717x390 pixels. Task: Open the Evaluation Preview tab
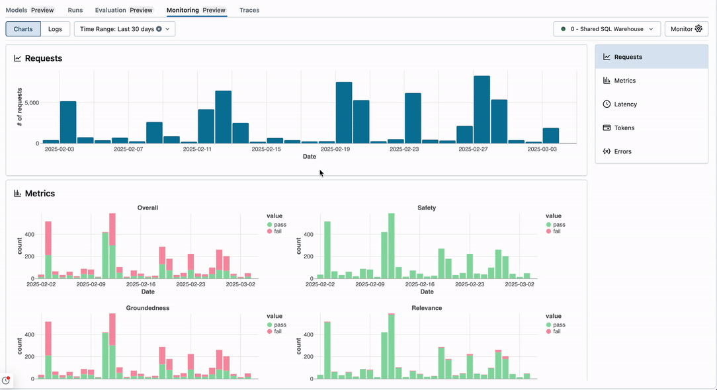124,10
